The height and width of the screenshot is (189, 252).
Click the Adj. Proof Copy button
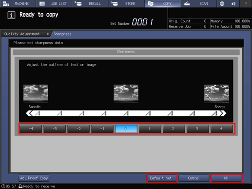(34, 178)
